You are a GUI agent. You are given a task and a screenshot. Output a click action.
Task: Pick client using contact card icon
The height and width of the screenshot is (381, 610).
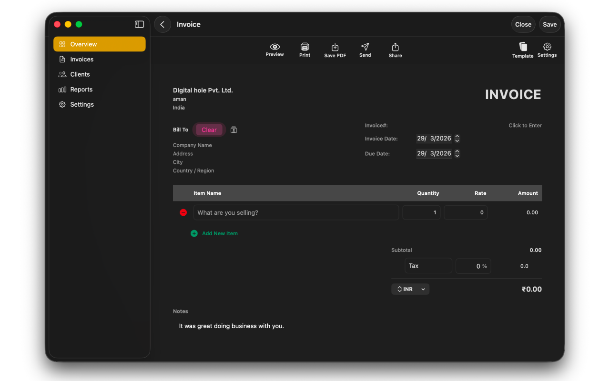234,130
